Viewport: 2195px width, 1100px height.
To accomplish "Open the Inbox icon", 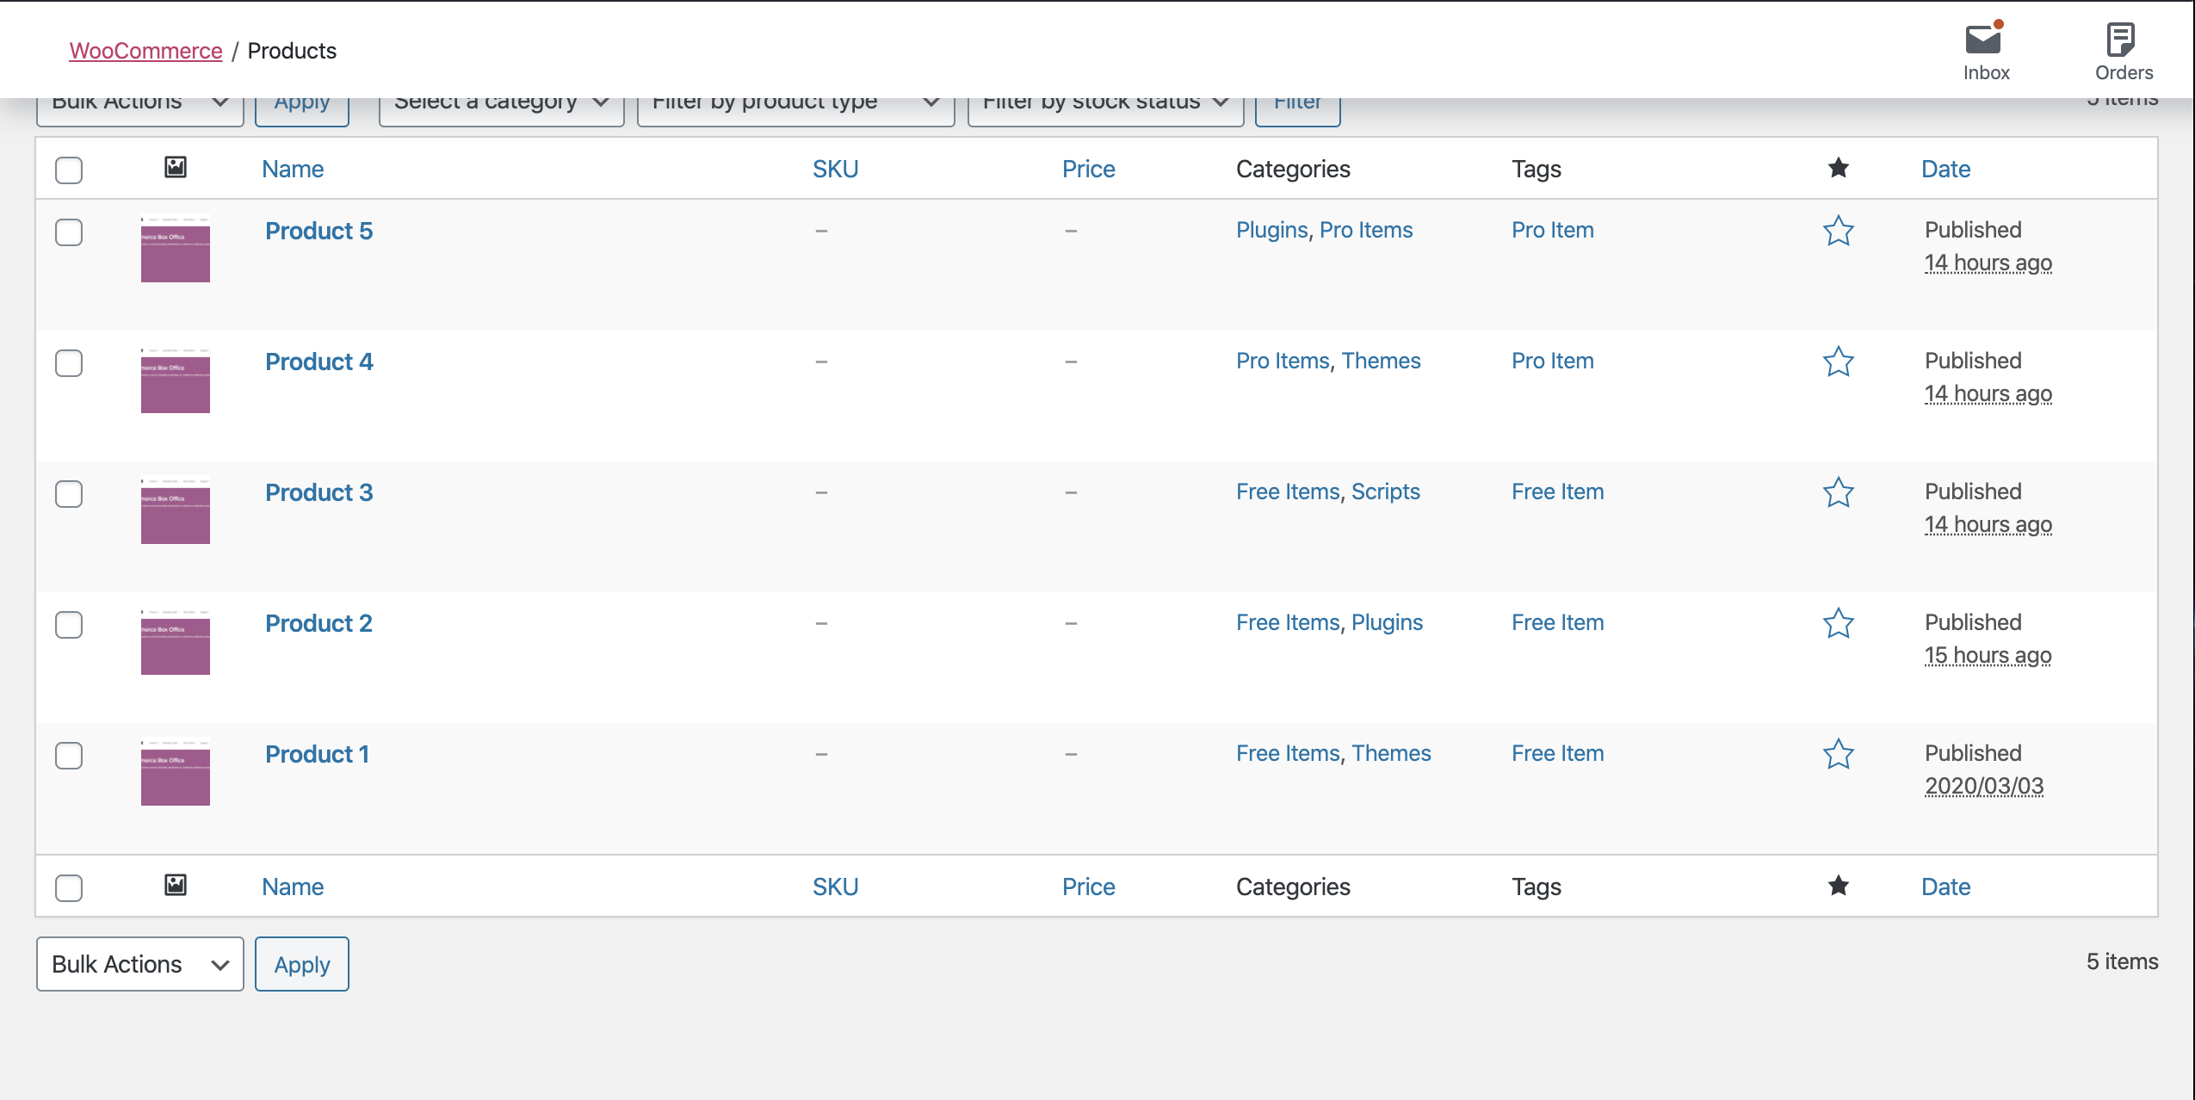I will click(1985, 41).
